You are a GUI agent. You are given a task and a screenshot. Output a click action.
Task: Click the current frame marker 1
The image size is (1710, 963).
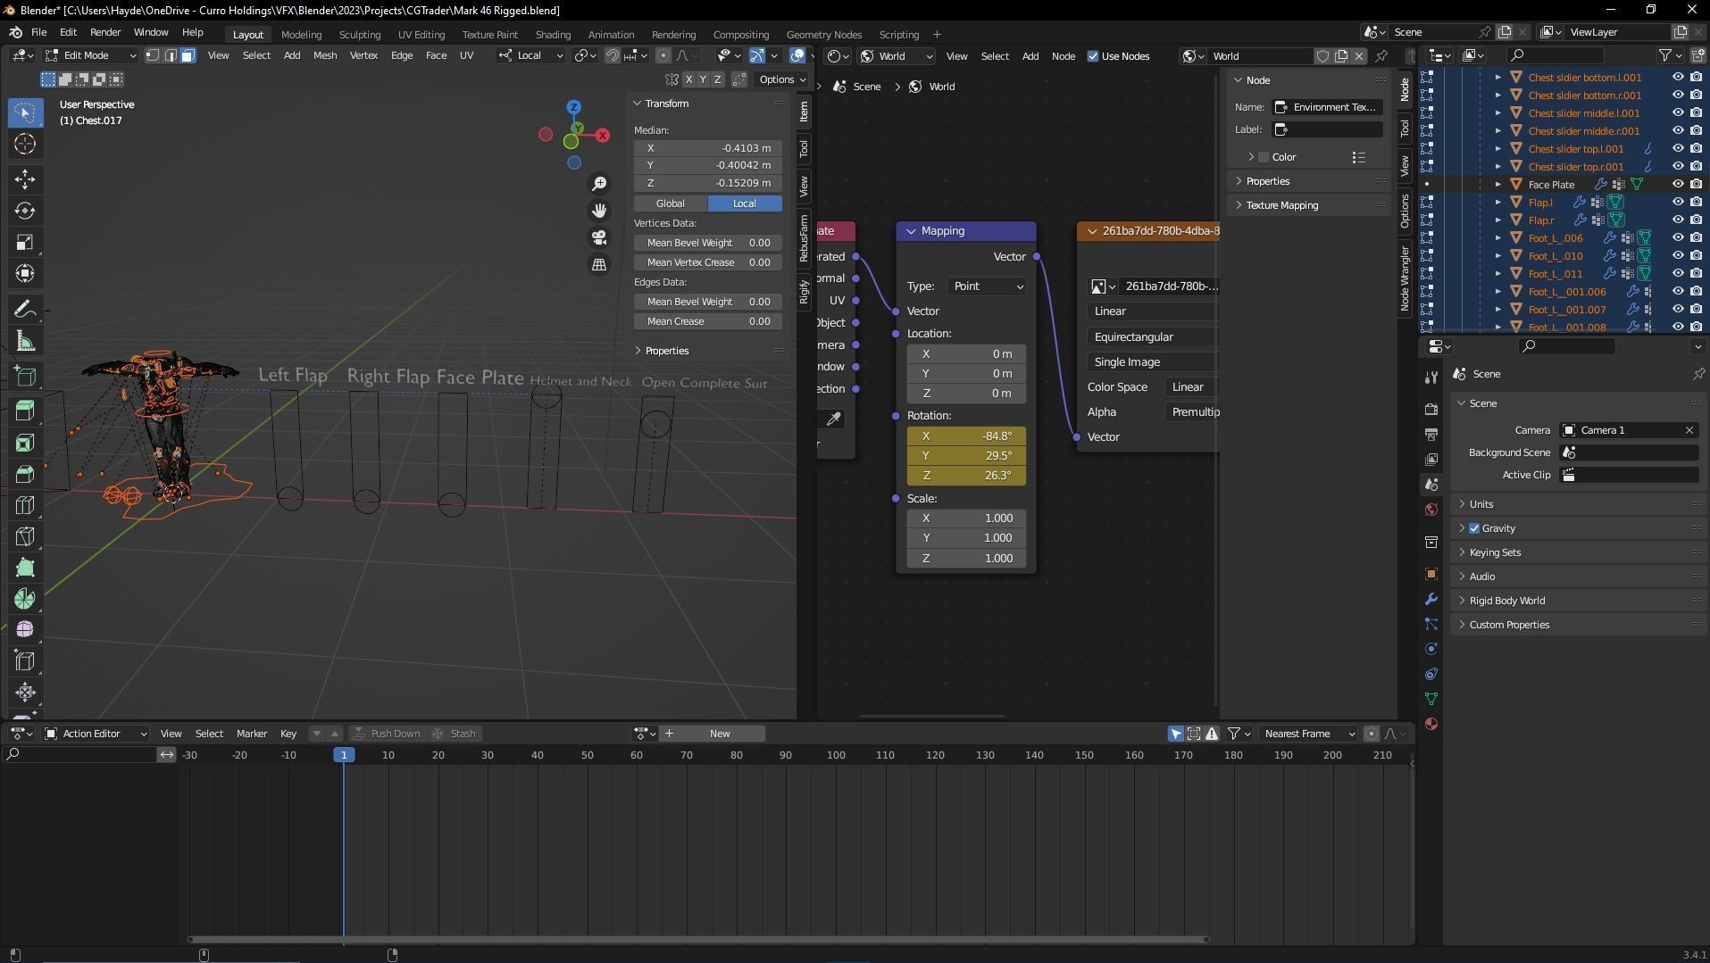pyautogui.click(x=344, y=755)
